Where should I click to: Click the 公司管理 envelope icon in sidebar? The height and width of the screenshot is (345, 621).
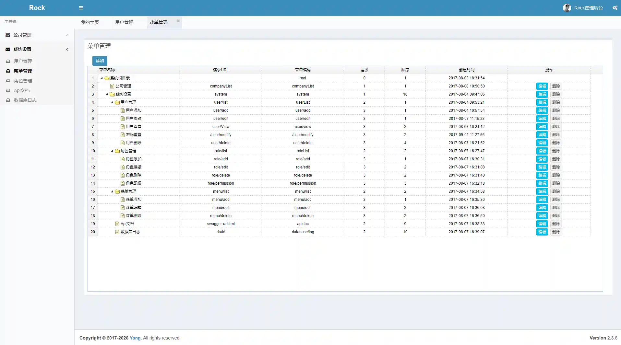8,35
